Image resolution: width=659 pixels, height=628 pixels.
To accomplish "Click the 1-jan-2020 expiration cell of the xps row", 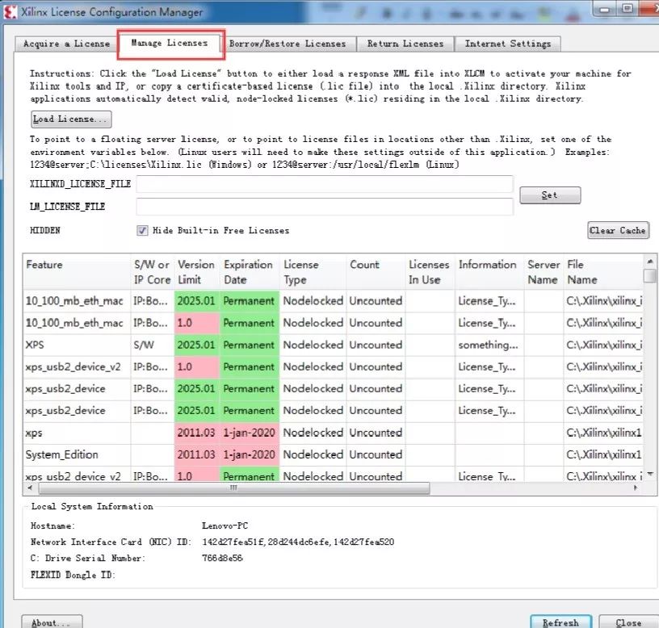I will 250,433.
